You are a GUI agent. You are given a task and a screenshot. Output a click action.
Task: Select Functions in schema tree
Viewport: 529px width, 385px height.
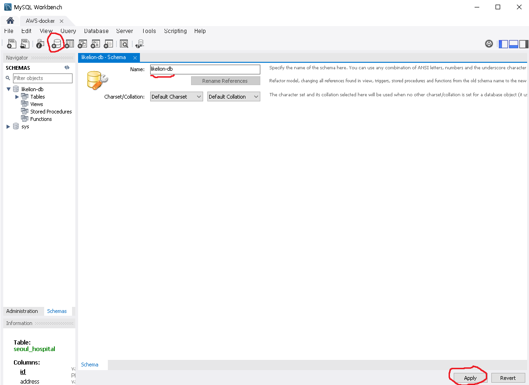[x=41, y=119]
